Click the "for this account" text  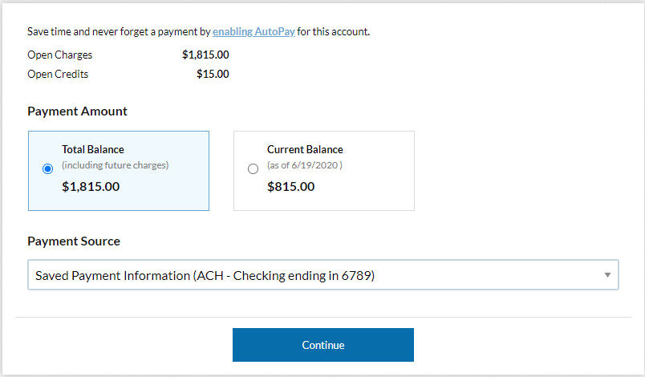pyautogui.click(x=334, y=32)
